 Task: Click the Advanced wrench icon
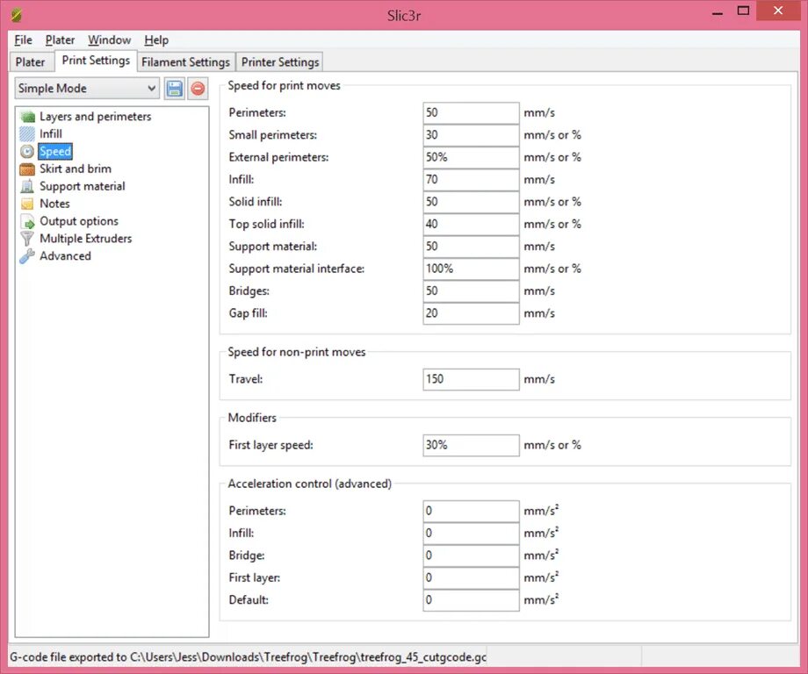point(27,256)
